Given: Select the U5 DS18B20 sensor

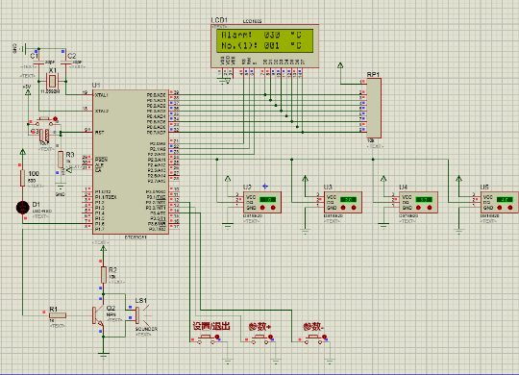Looking at the screenshot, I should coord(500,203).
